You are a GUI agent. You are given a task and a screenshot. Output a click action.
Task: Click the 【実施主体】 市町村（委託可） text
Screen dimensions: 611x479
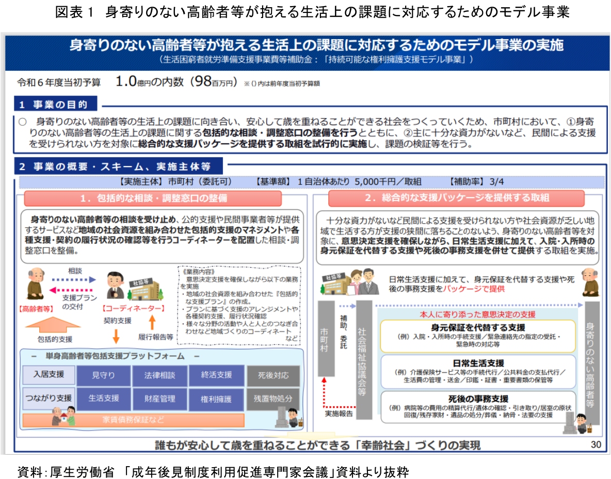175,181
